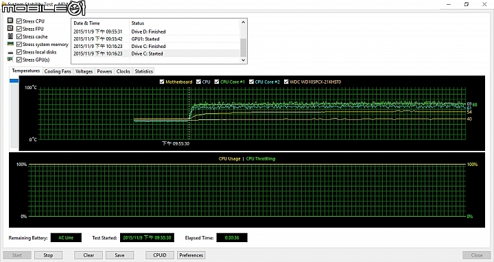Open the Clocks tab
Image resolution: width=494 pixels, height=262 pixels.
pos(123,71)
